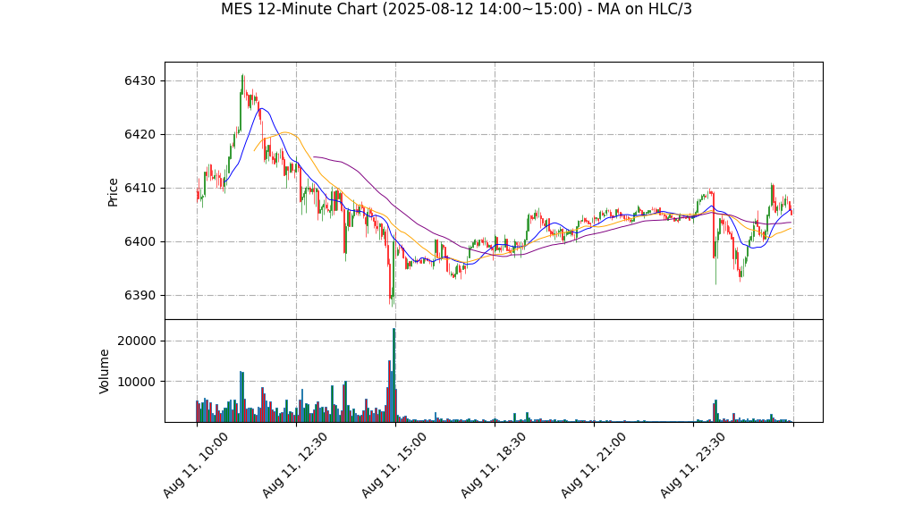Click the 6400 price tick label
Image resolution: width=914 pixels, height=514 pixels.
140,242
